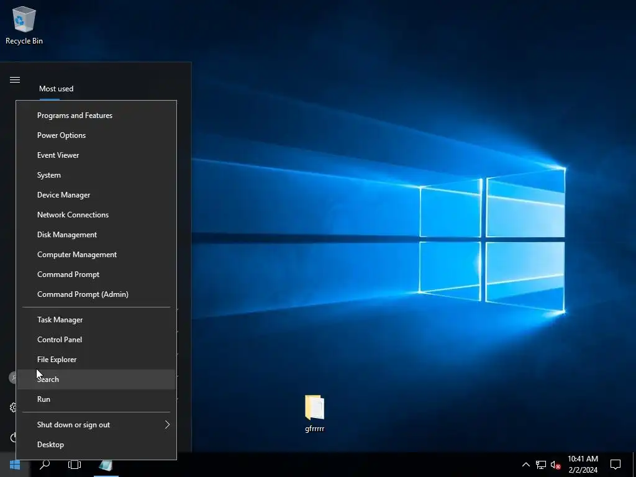Open the System entry
Screen dimensions: 636x477
(96, 175)
